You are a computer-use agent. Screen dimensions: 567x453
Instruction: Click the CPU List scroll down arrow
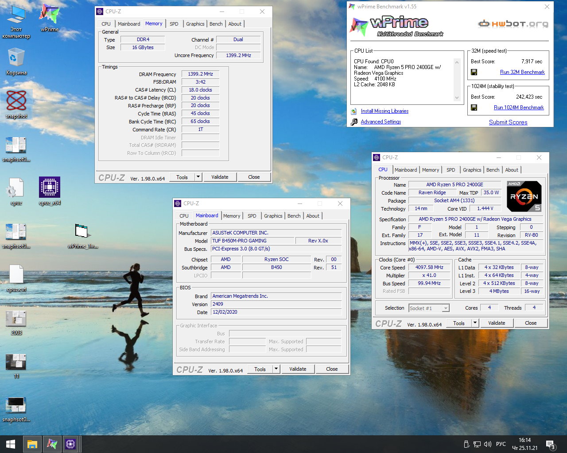(457, 98)
